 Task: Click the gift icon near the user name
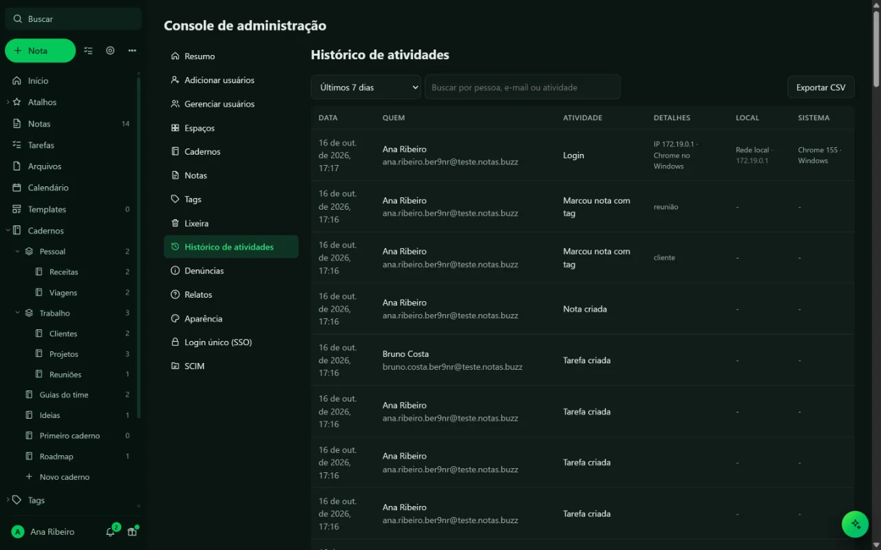point(132,531)
